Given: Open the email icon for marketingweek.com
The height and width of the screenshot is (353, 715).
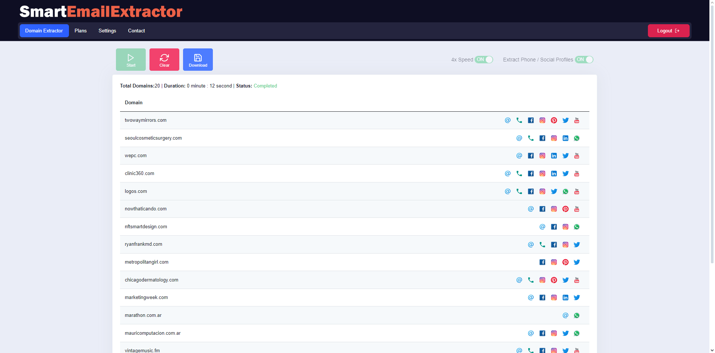Looking at the screenshot, I should [x=530, y=298].
